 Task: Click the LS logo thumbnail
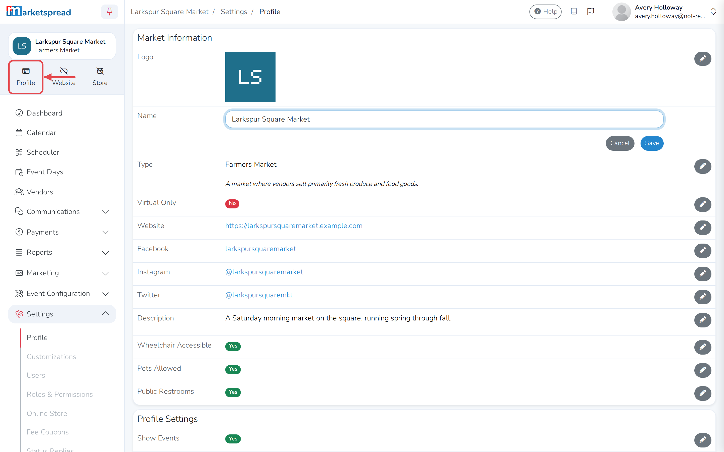pos(250,77)
